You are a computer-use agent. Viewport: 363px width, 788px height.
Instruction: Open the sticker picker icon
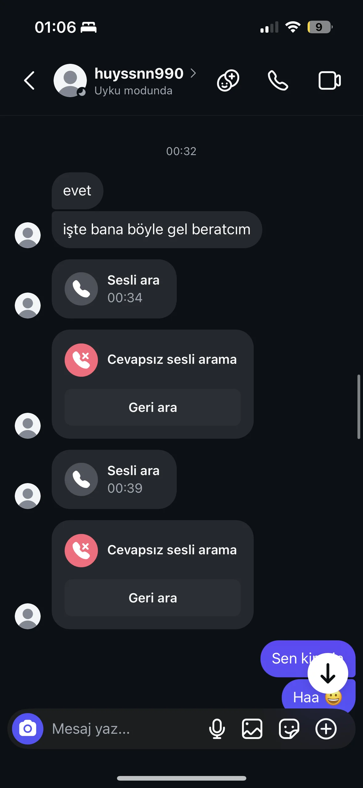coord(289,729)
